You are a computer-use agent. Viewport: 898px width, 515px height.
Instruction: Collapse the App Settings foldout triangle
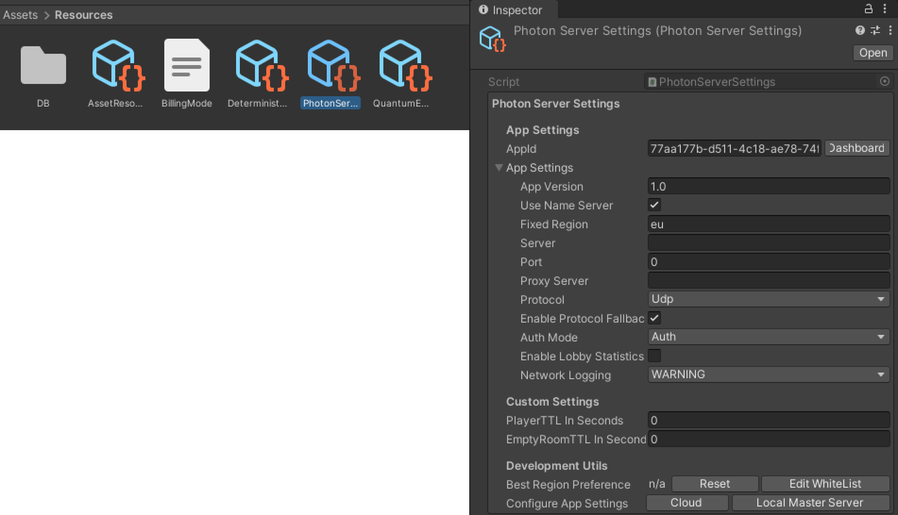pos(499,168)
